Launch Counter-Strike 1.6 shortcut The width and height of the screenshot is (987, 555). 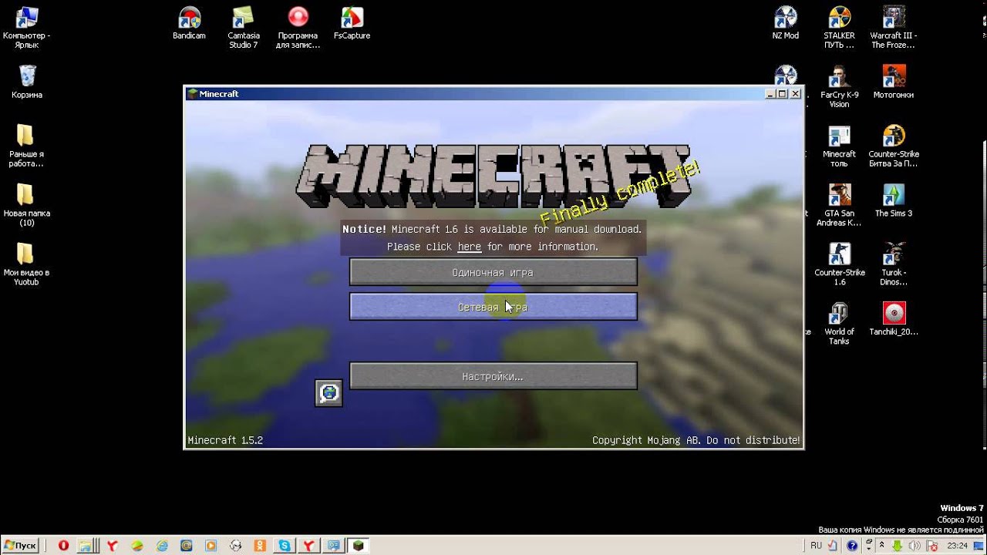point(839,264)
